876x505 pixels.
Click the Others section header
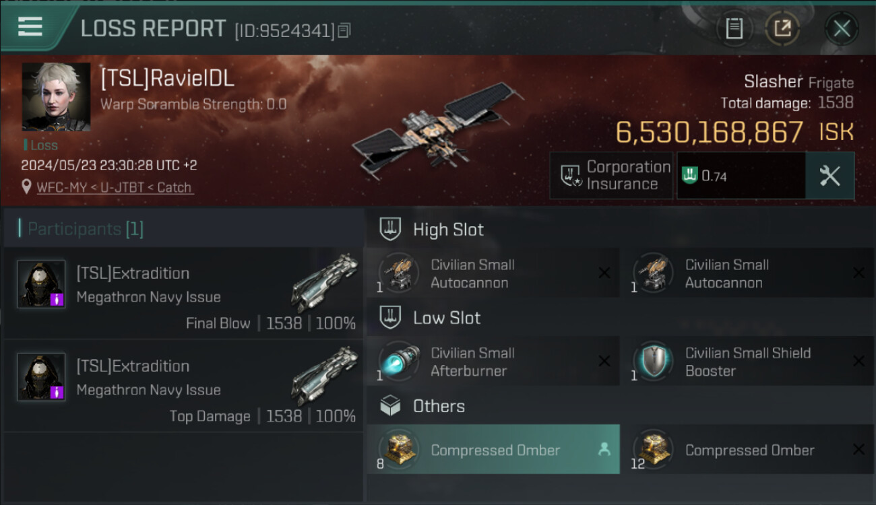tap(438, 406)
